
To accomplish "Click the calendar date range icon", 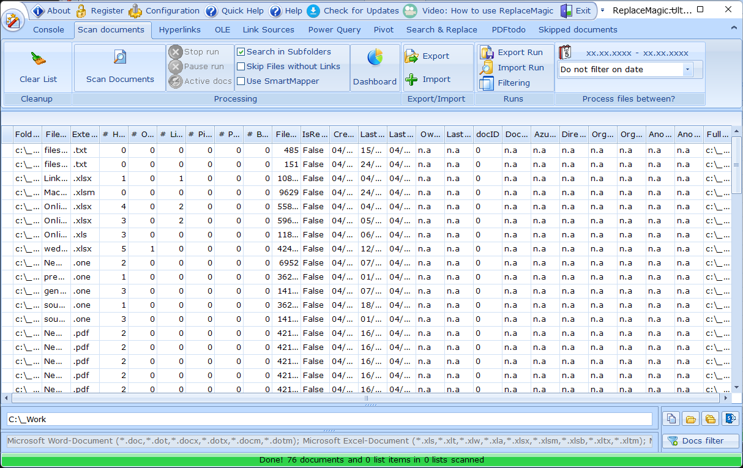I will point(566,52).
